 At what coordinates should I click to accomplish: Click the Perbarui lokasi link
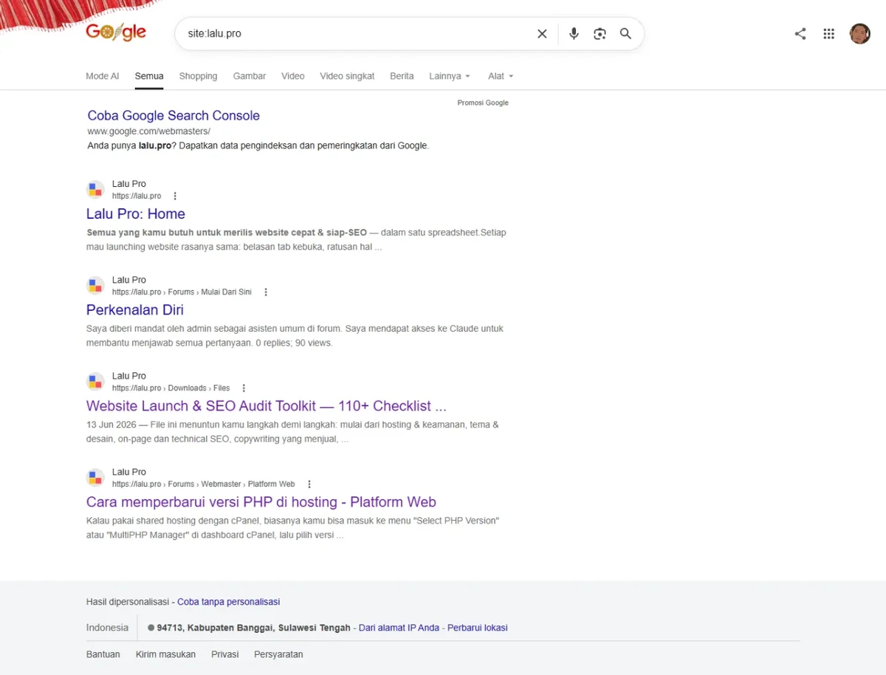pos(478,628)
